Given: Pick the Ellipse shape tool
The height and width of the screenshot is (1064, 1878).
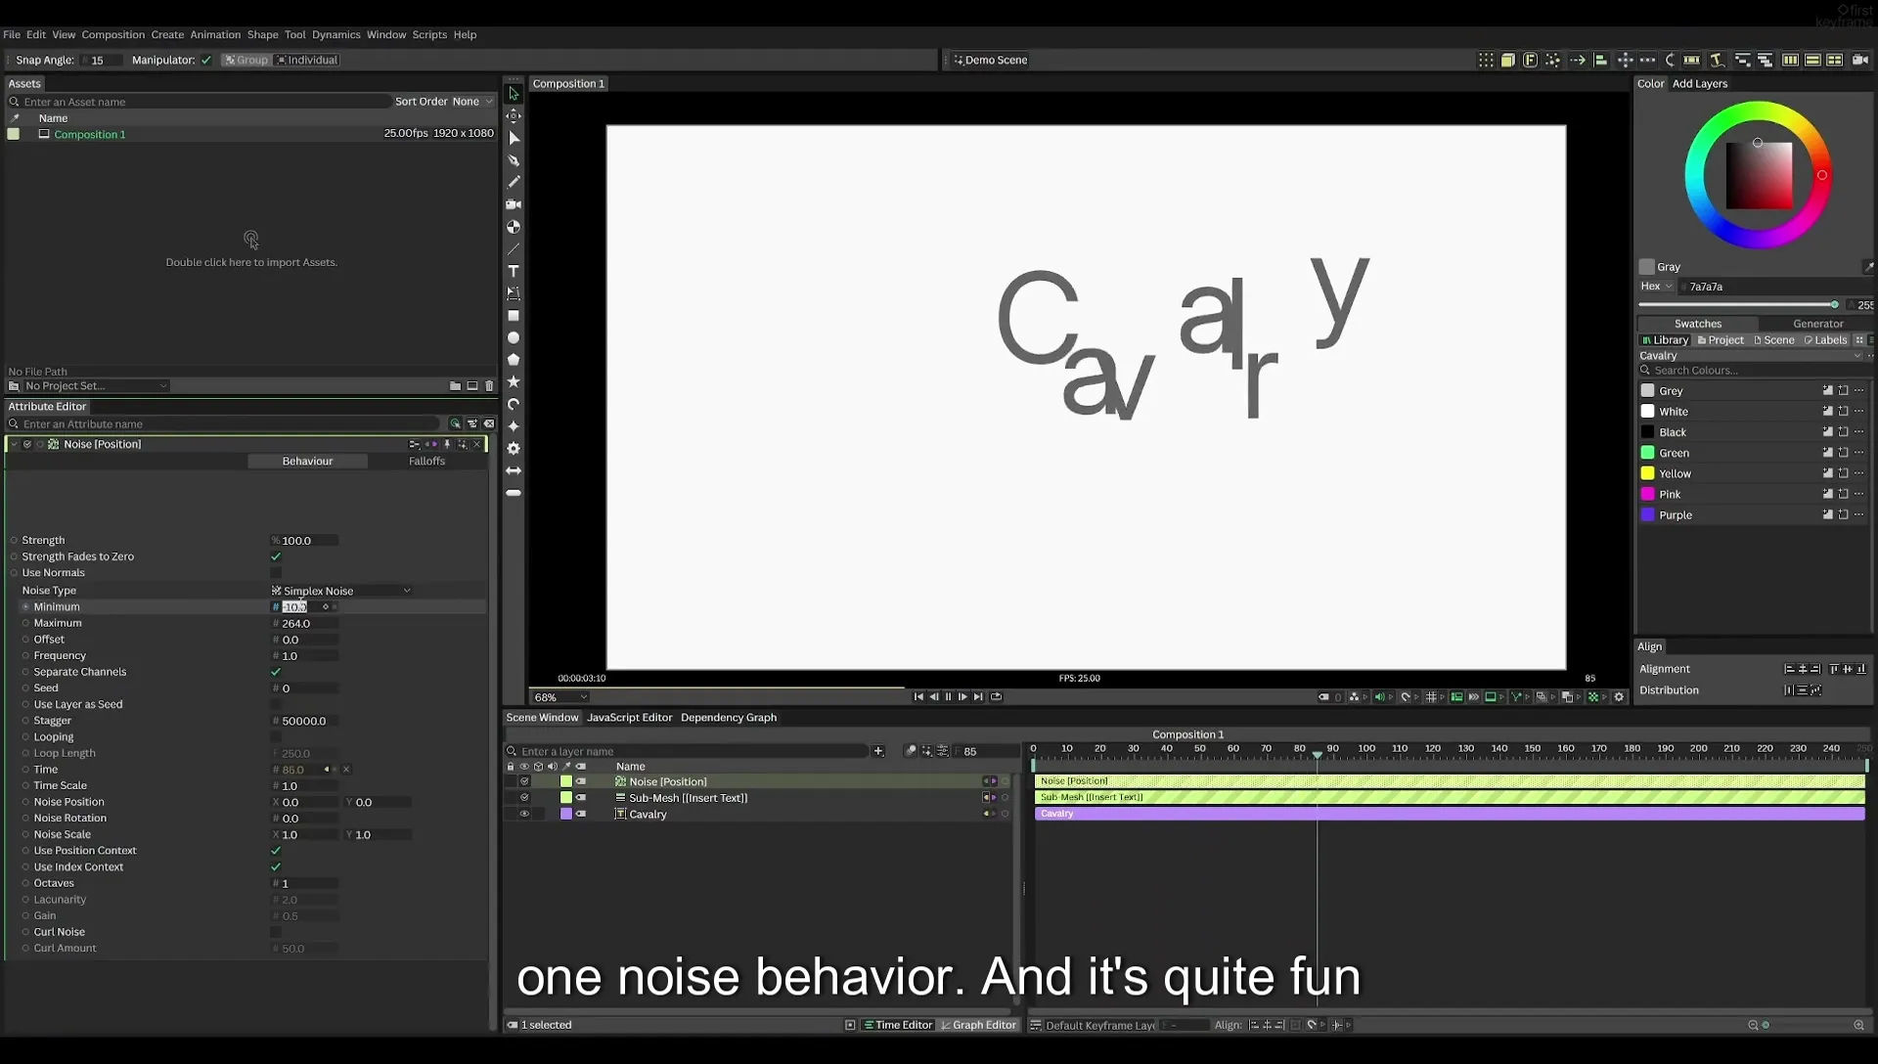Looking at the screenshot, I should coord(514,338).
